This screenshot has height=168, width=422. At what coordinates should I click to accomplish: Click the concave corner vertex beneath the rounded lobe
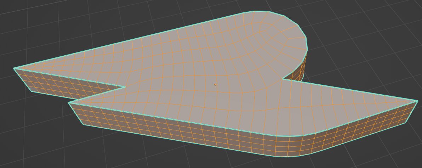click(283, 79)
